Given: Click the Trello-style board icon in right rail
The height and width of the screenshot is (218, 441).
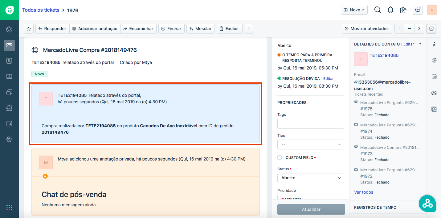Looking at the screenshot, I should (x=434, y=109).
